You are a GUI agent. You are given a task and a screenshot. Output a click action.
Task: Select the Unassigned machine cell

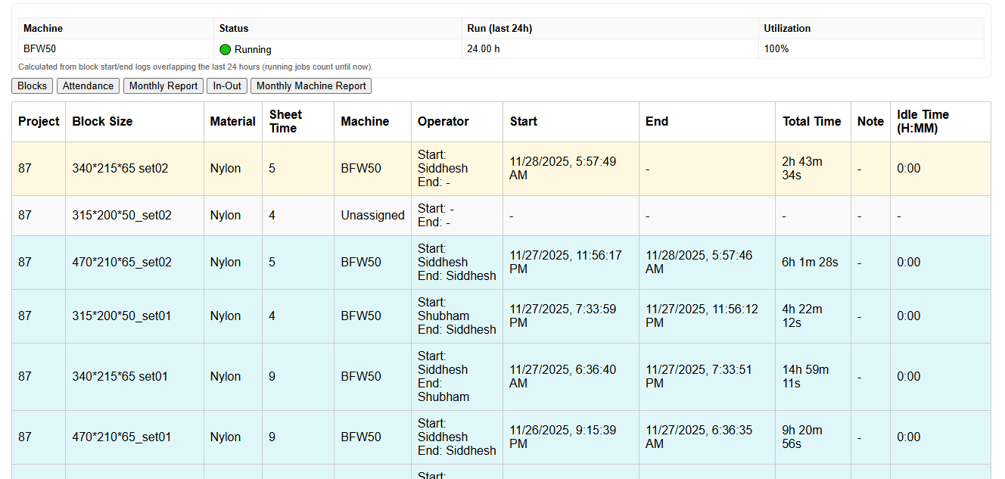tap(372, 215)
